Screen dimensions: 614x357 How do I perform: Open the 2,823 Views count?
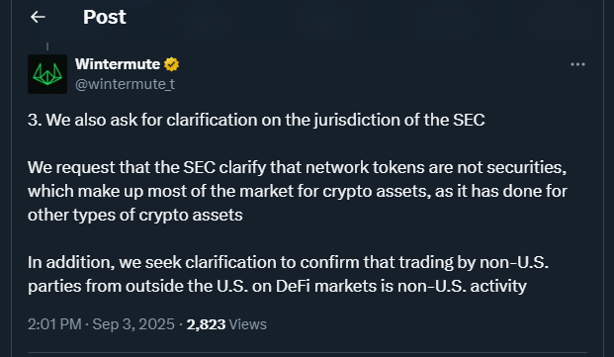226,324
